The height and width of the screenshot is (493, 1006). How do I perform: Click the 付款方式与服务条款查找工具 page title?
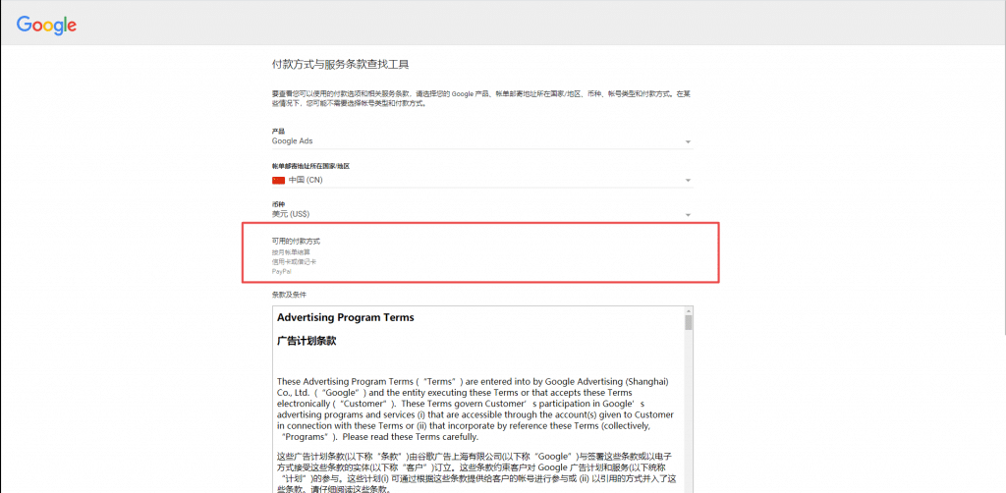(x=341, y=64)
